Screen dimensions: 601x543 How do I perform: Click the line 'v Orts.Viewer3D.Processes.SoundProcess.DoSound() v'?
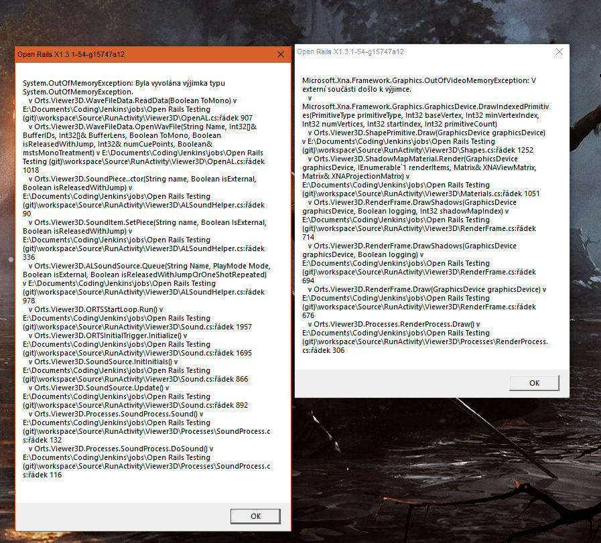pyautogui.click(x=121, y=449)
